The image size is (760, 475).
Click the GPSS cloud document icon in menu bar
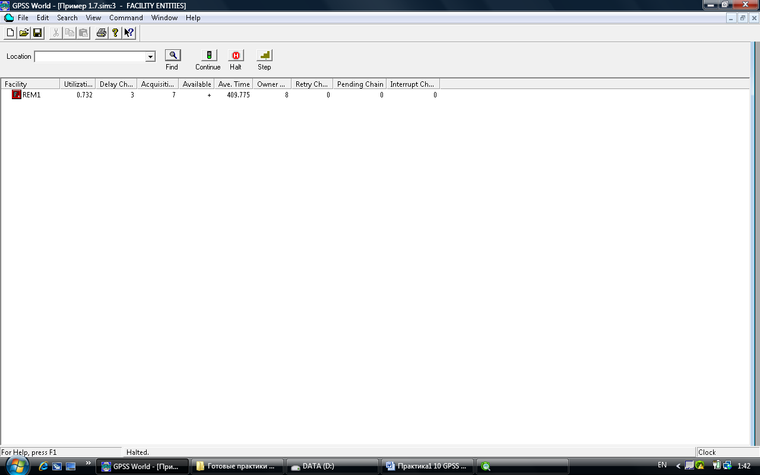tap(9, 18)
